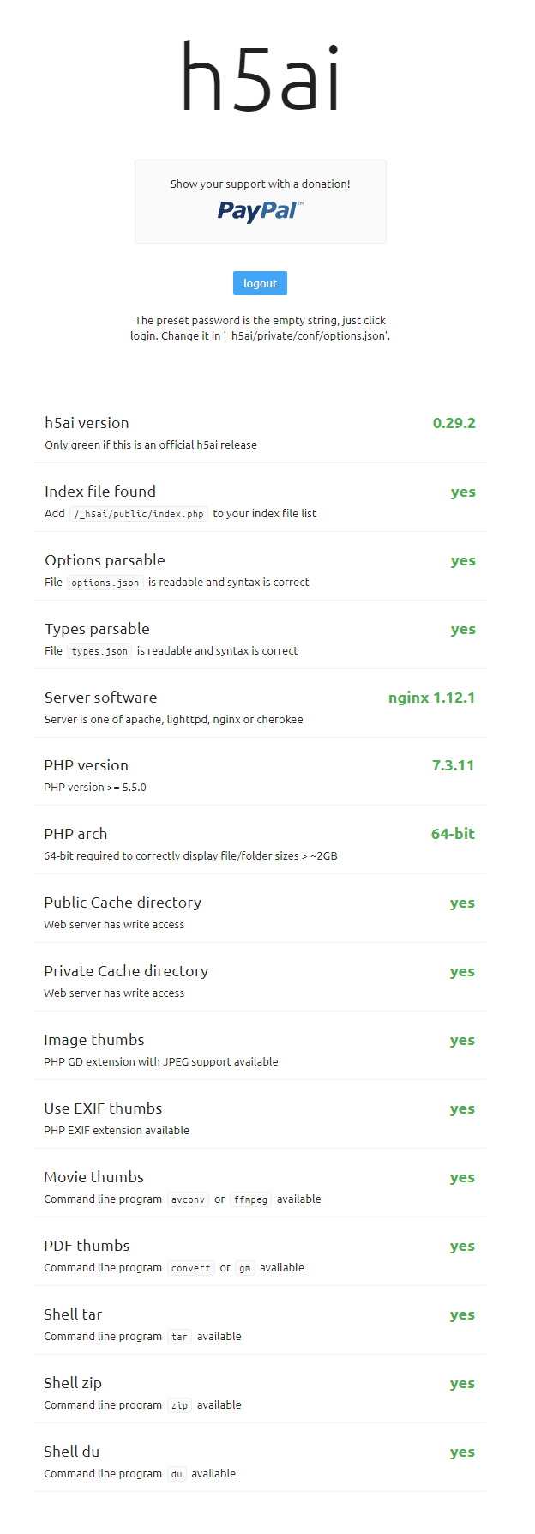The width and height of the screenshot is (535, 1534).
Task: Click the ffmpeg program code label
Action: tap(250, 1199)
